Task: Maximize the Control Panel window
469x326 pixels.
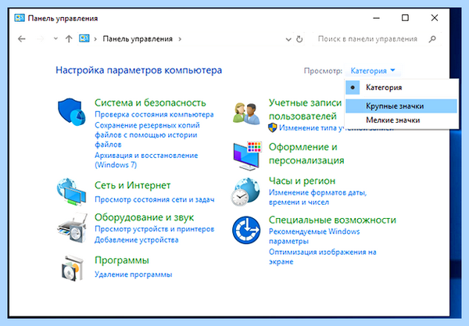Action: [x=405, y=18]
